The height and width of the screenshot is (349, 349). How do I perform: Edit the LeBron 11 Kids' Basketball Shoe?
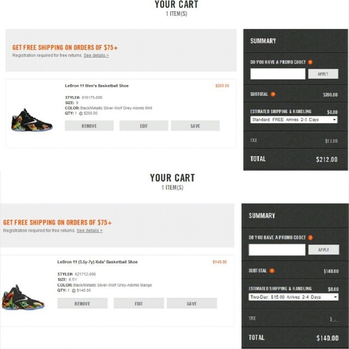click(139, 303)
